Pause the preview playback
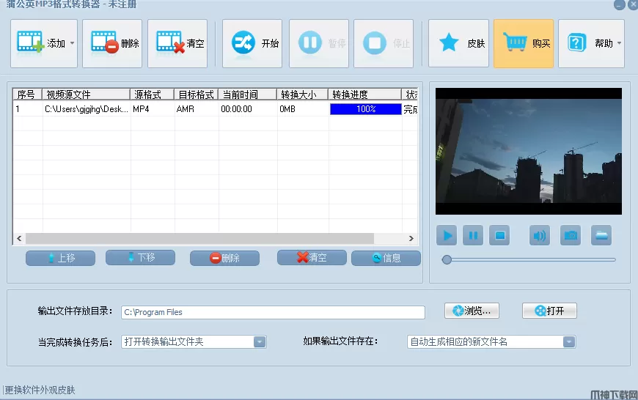Screen dimensions: 638x400 [473, 235]
